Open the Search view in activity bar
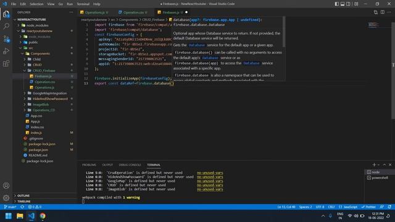Screen dimensions: 395x222 [x=6, y=26]
